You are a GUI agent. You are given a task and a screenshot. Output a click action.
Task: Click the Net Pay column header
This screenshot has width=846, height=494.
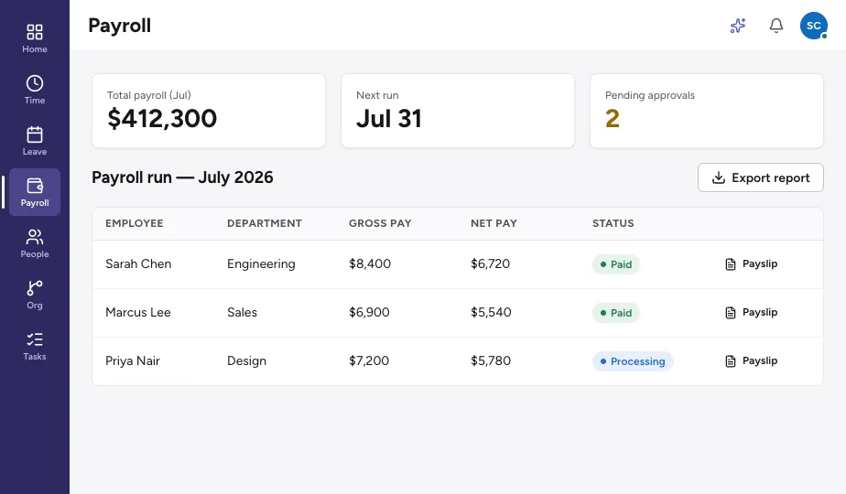tap(493, 223)
